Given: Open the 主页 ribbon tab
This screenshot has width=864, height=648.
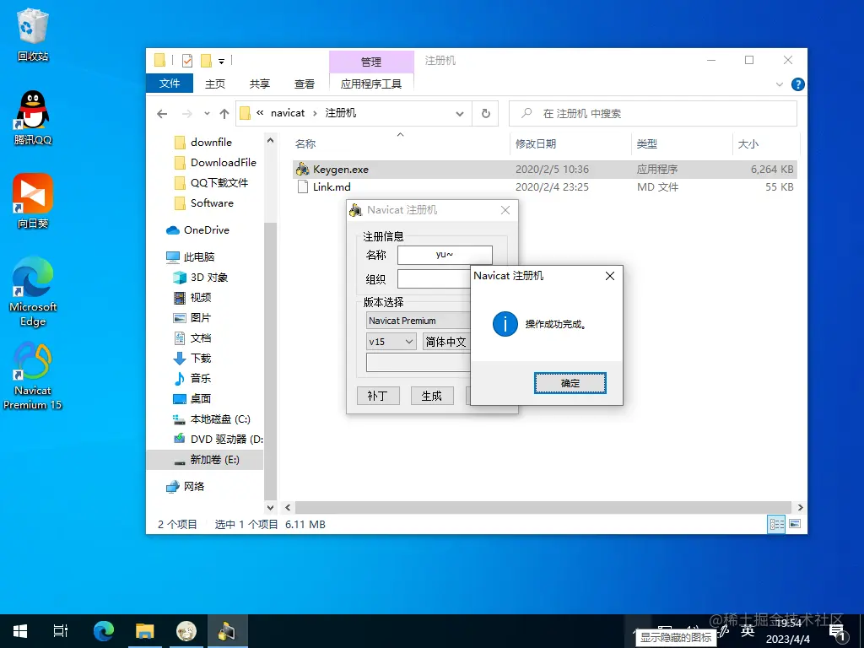Looking at the screenshot, I should tap(215, 84).
